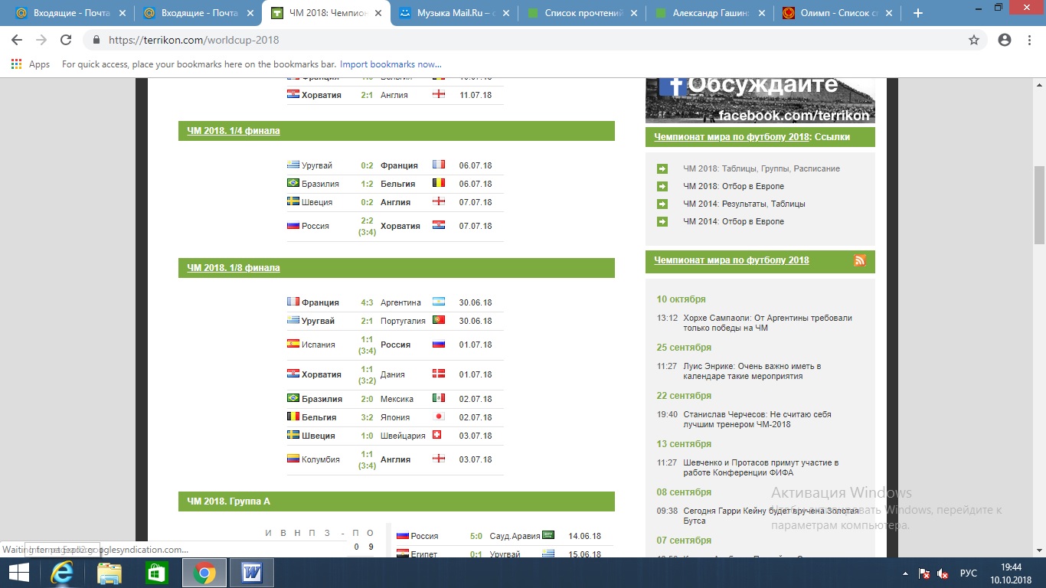This screenshot has width=1046, height=588.
Task: Click the РУС language indicator in tray
Action: tap(969, 573)
